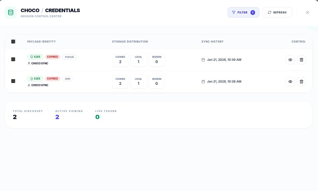Click the calendar icon beside 10:39 AM
This screenshot has width=318, height=191.
point(203,60)
